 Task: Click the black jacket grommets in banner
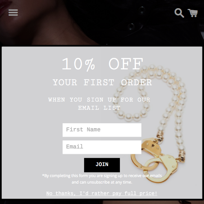pyautogui.click(x=137, y=18)
